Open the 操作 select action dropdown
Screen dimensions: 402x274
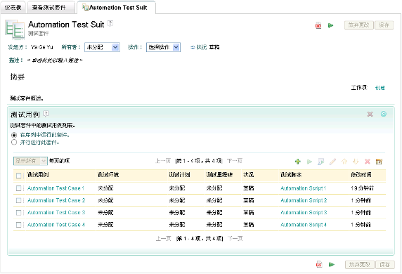[x=163, y=47]
